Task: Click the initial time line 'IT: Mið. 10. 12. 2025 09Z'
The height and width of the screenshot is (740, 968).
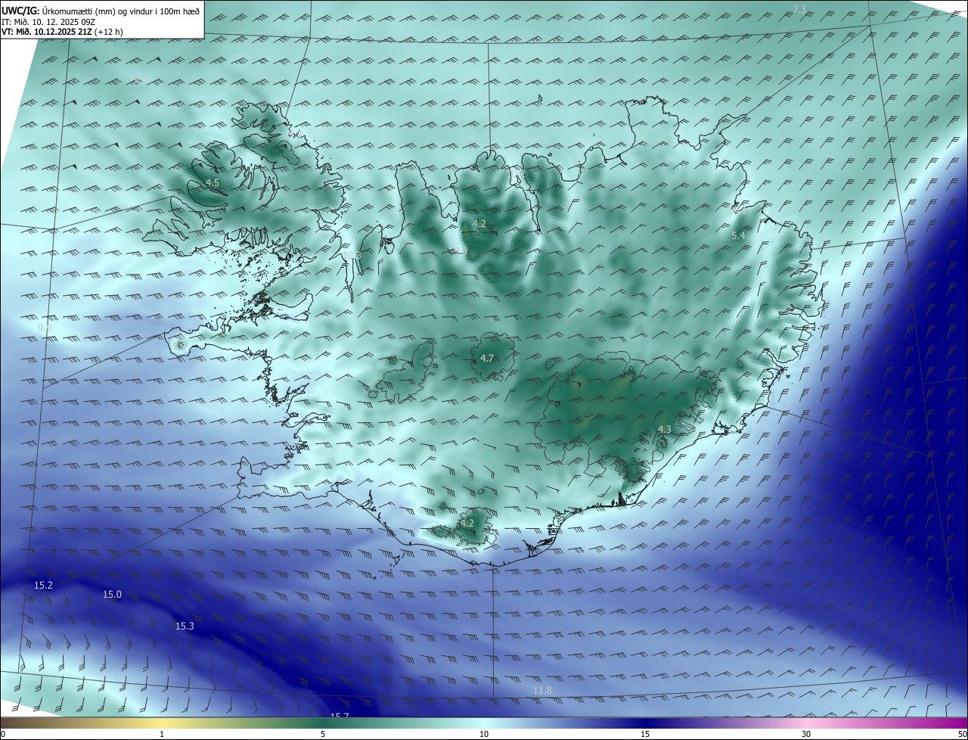Action: (x=48, y=22)
